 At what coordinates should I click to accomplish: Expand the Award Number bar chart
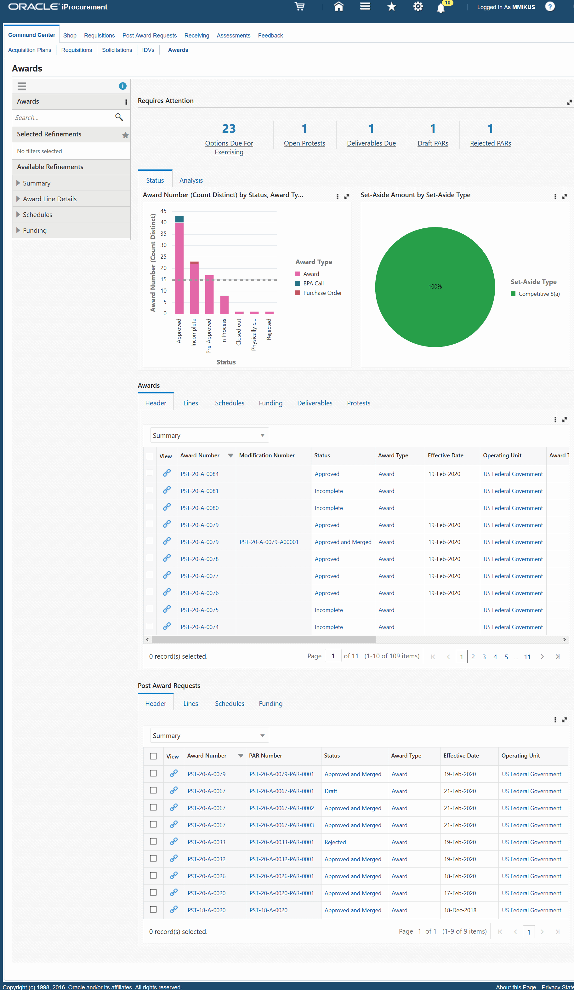coord(347,197)
